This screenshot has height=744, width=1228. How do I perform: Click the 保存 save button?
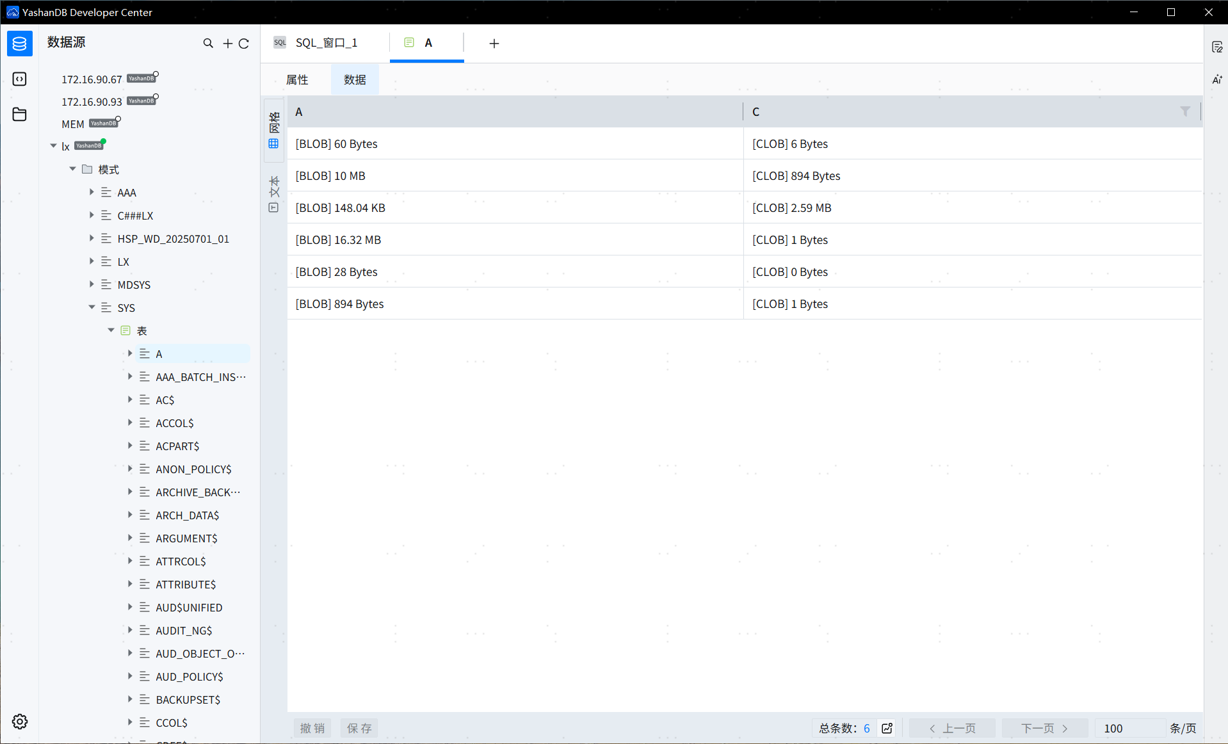359,728
